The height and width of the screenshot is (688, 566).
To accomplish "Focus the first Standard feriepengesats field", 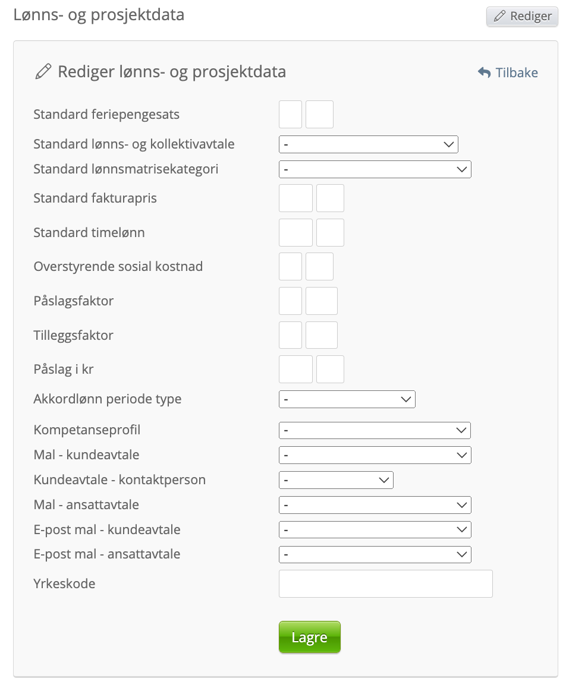I will (x=291, y=114).
